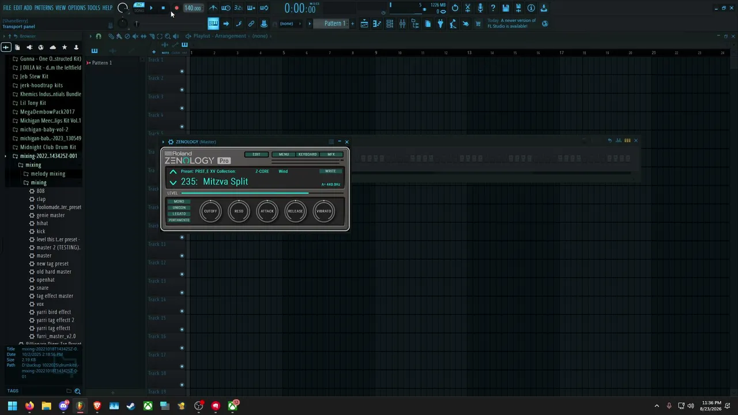Toggle UNISON in ZENOLOGY
Viewport: 738px width, 415px height.
tap(179, 207)
